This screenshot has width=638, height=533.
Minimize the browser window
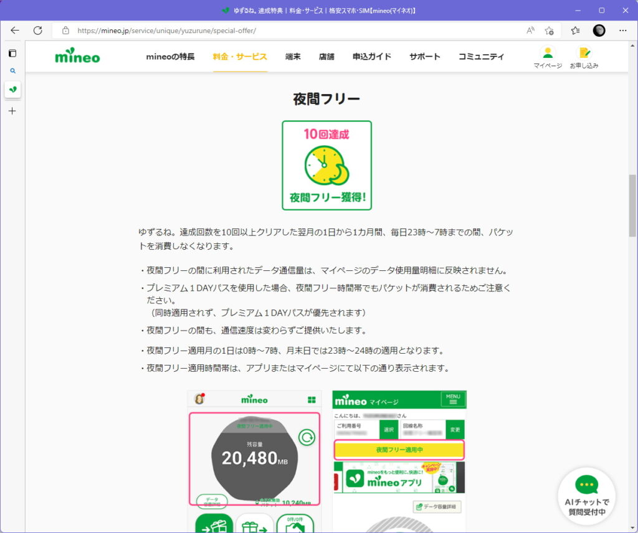(x=578, y=11)
